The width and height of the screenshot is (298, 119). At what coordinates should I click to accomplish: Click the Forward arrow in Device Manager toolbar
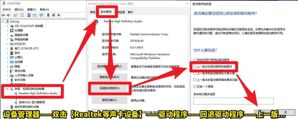pyautogui.click(x=8, y=15)
